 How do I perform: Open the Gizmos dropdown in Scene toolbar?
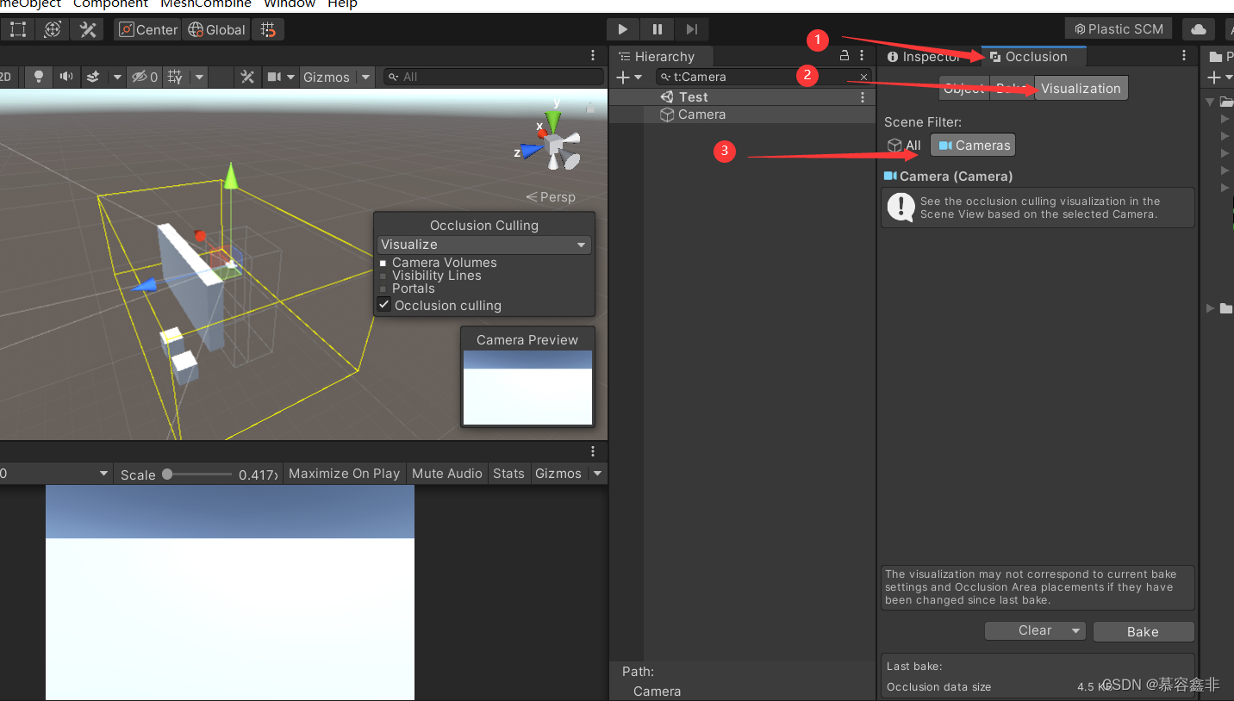click(365, 77)
